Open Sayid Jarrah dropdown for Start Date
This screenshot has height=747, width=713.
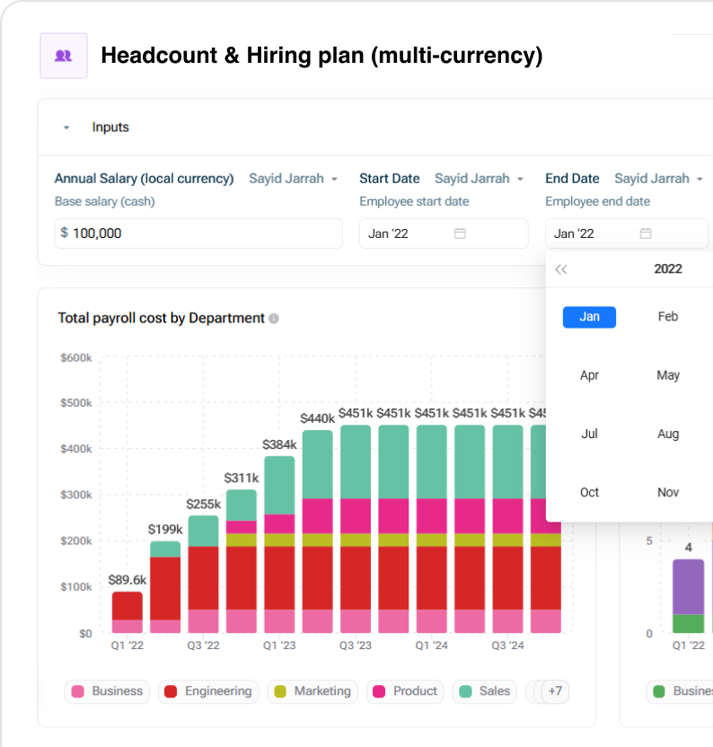pos(479,179)
